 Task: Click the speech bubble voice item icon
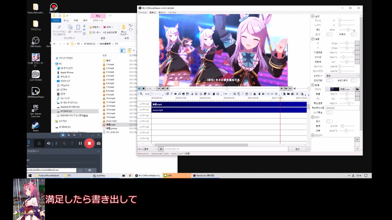167,94
